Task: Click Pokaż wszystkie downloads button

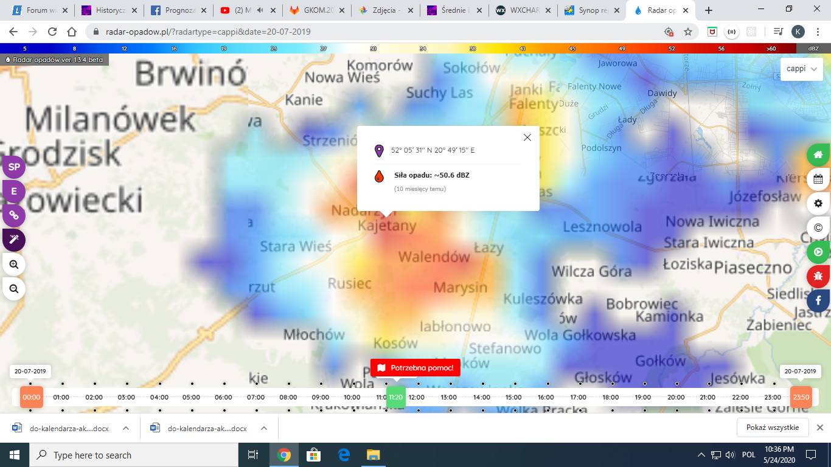Action: click(772, 427)
